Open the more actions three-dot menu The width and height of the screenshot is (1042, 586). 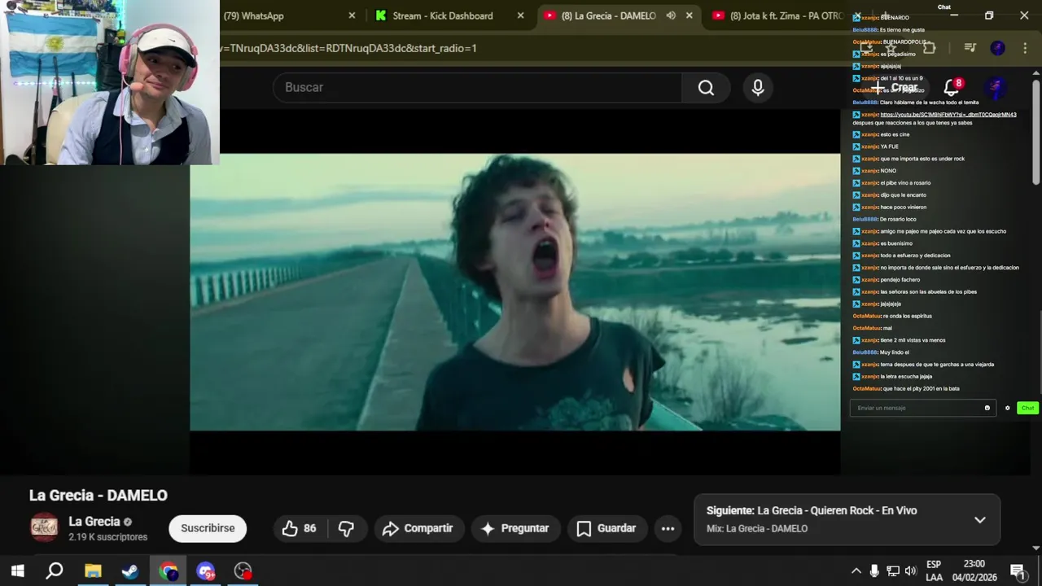(x=668, y=528)
